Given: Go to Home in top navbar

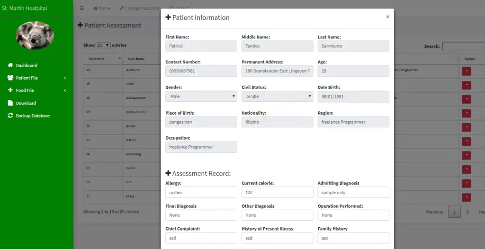Looking at the screenshot, I should (x=102, y=8).
